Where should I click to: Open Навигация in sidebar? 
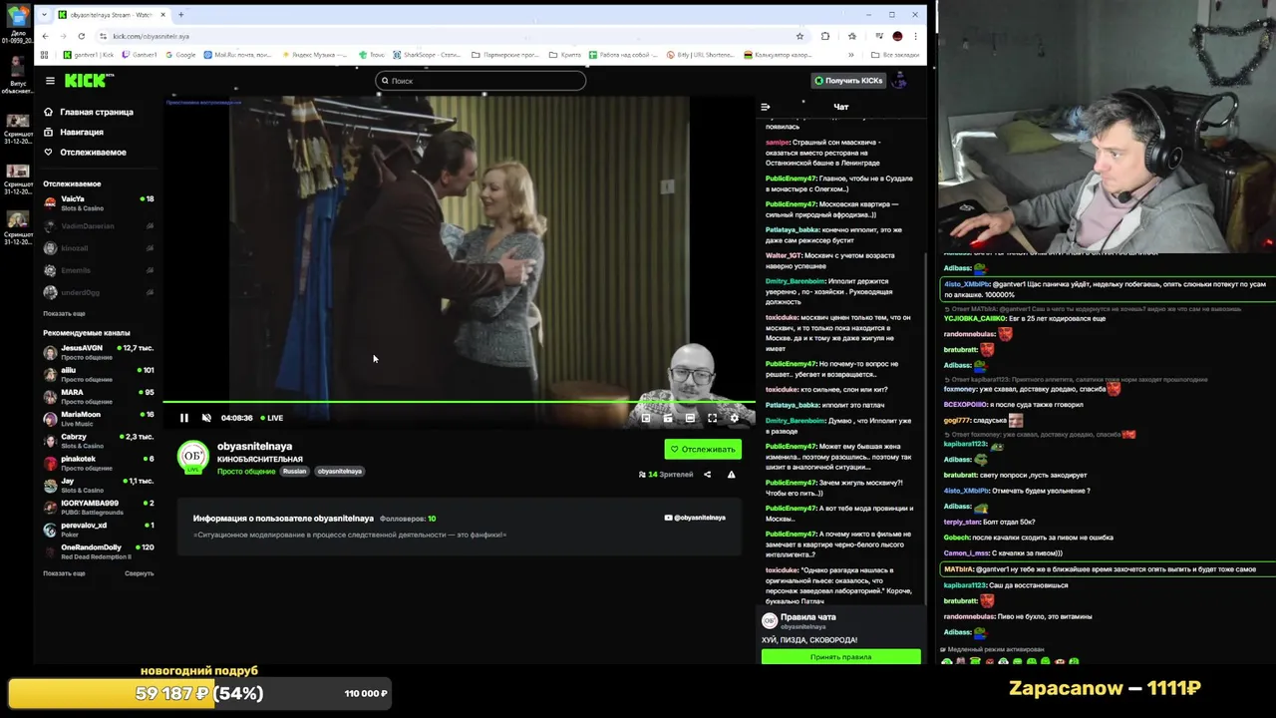pyautogui.click(x=74, y=132)
